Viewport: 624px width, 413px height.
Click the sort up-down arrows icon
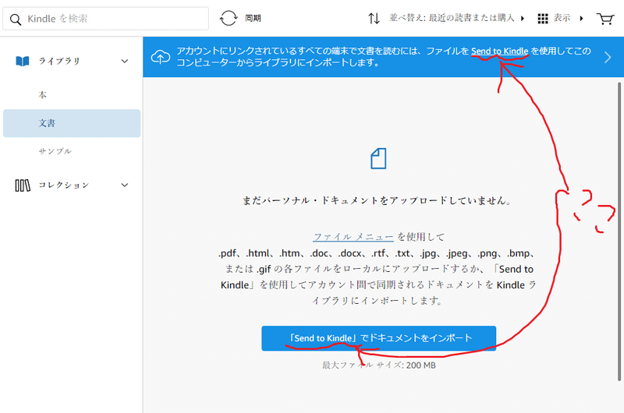[x=374, y=18]
